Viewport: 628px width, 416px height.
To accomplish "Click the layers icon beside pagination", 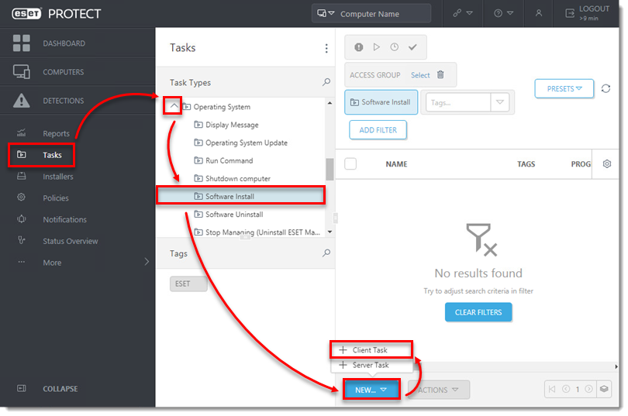I will [x=604, y=389].
